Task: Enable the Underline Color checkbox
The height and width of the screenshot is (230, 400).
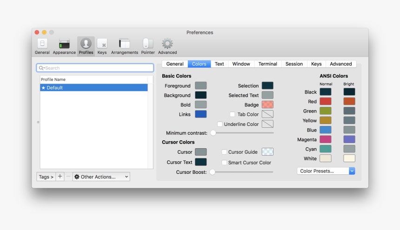Action: (220, 124)
